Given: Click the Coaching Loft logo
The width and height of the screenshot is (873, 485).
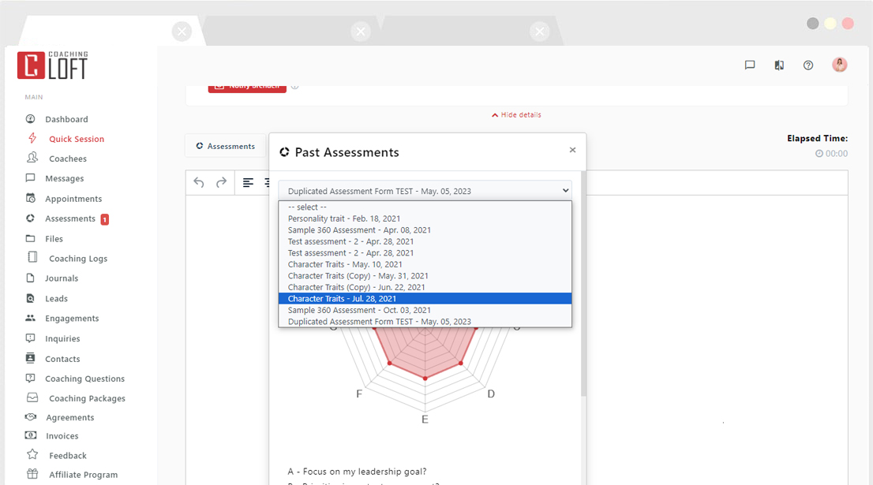Looking at the screenshot, I should [52, 65].
